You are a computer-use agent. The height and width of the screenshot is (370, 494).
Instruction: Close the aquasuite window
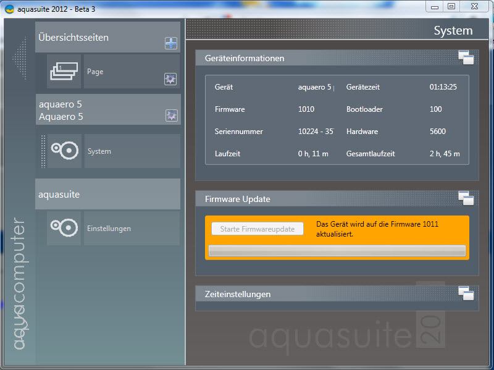pyautogui.click(x=474, y=7)
